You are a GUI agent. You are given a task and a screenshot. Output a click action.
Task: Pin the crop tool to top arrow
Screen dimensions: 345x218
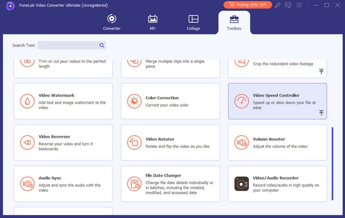(321, 71)
